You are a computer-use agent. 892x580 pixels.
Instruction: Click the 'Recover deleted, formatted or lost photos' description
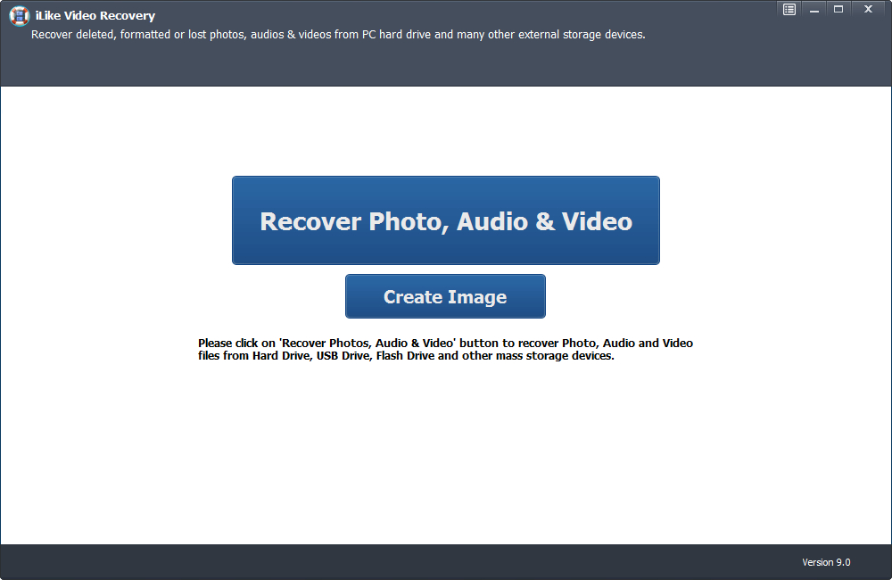(x=338, y=35)
